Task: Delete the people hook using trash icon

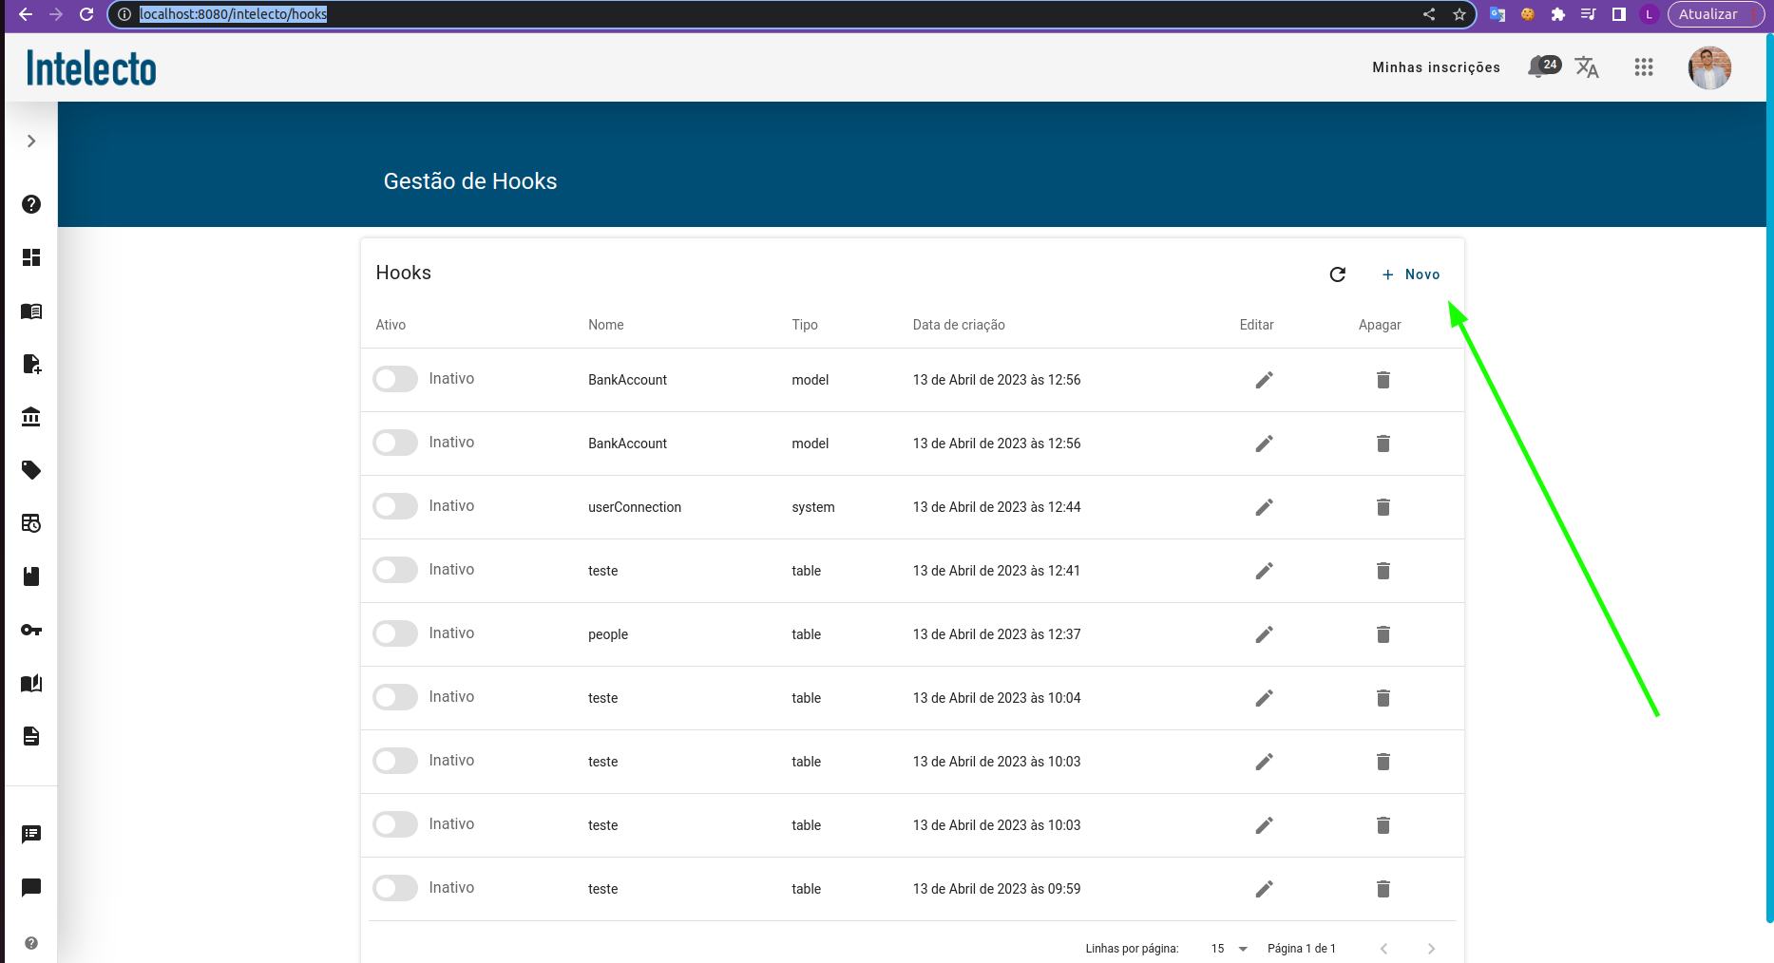Action: tap(1383, 634)
